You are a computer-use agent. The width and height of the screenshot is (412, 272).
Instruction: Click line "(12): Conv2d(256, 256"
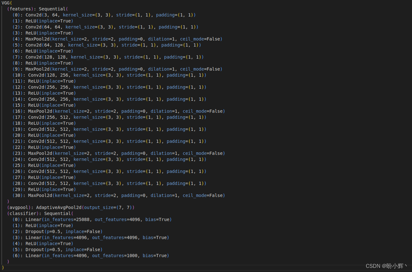coord(110,87)
